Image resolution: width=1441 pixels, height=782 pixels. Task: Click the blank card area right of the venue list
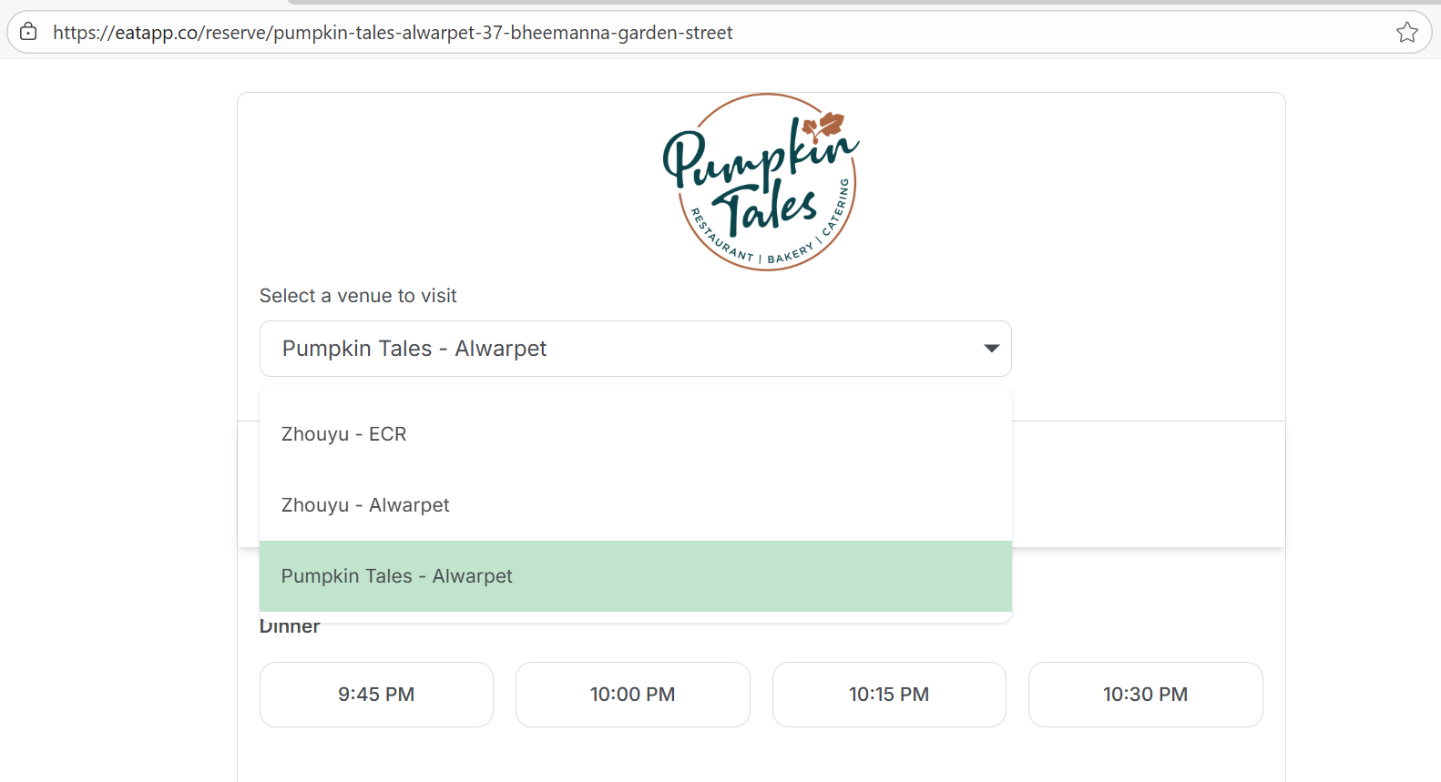point(1148,482)
